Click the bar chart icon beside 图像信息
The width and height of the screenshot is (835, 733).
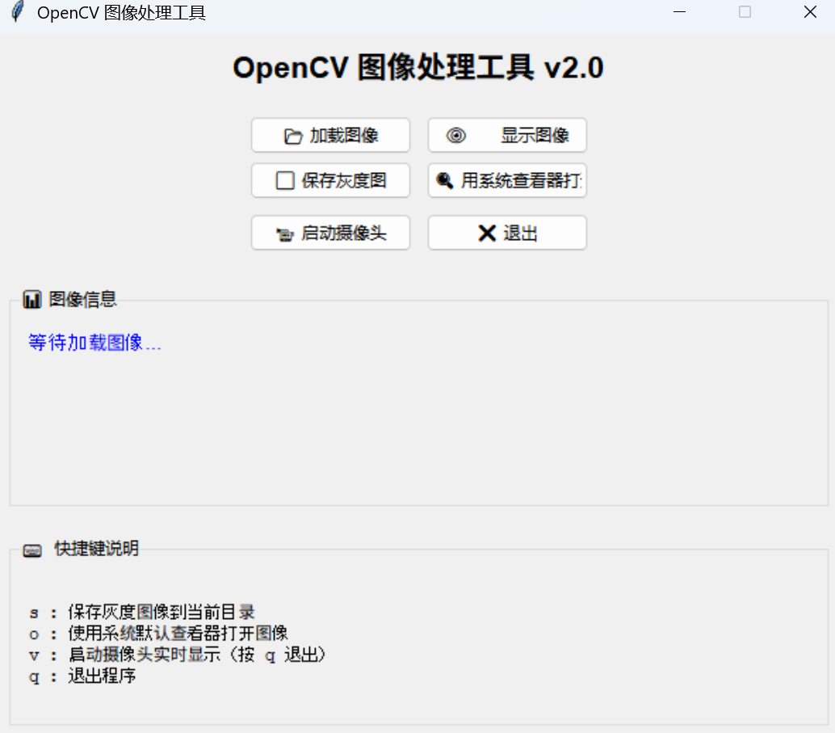point(32,300)
